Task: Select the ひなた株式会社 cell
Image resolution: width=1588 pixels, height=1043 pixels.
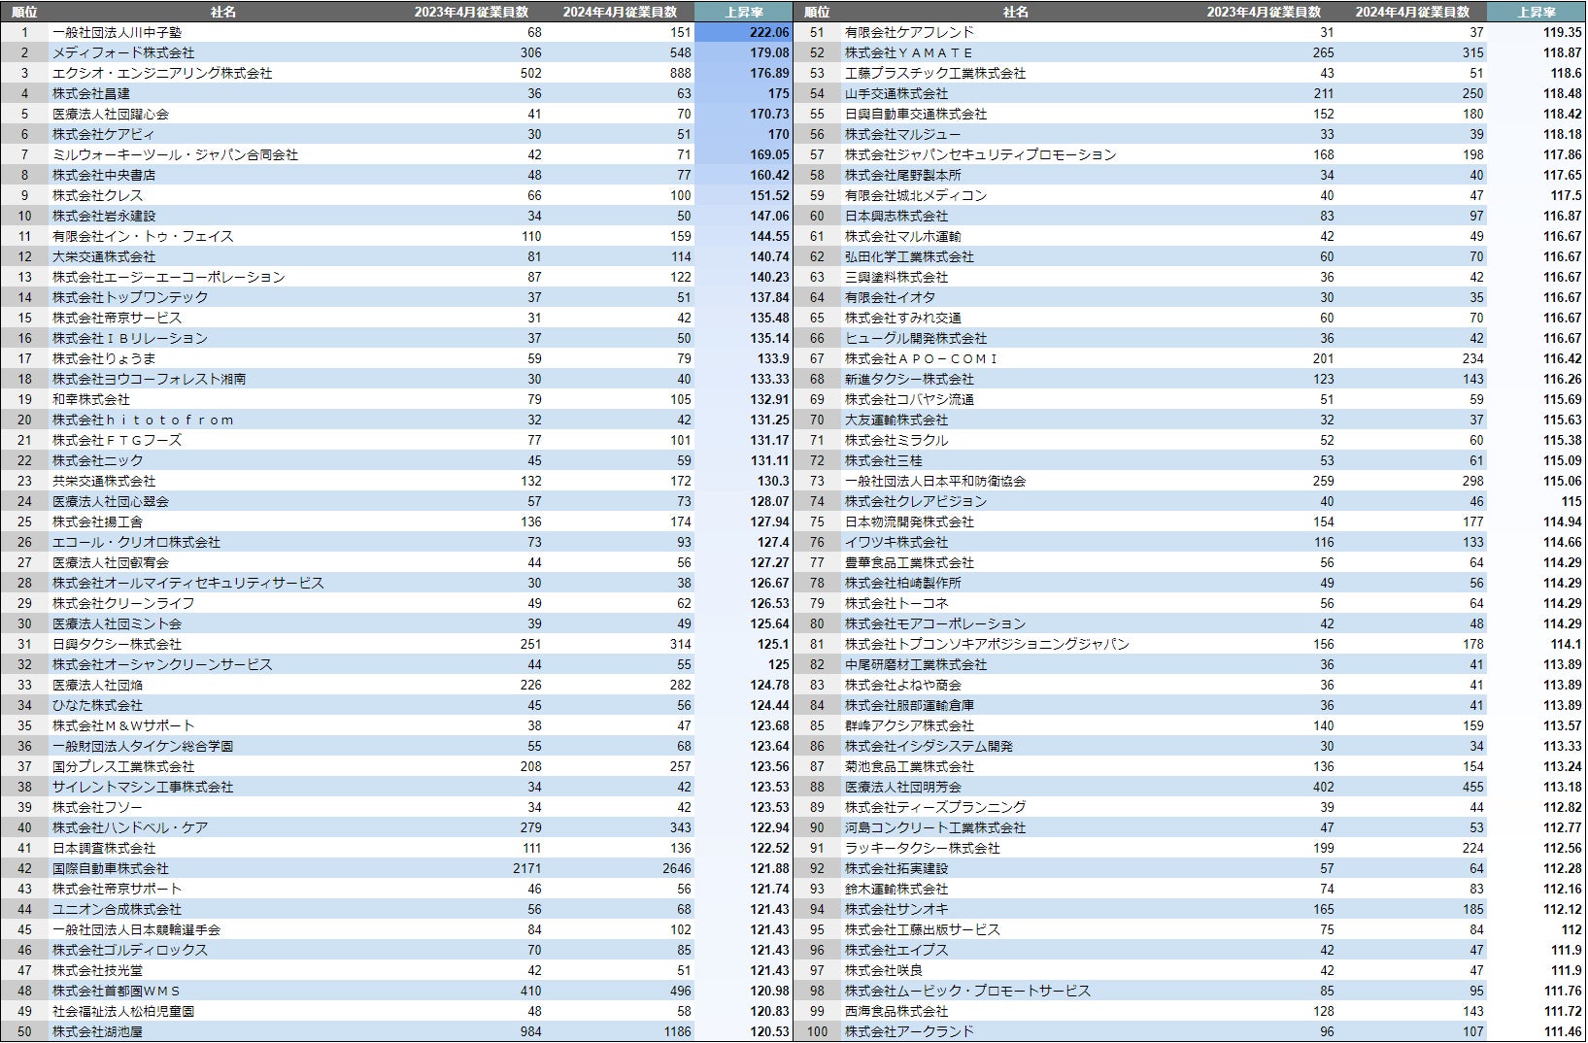Action: pyautogui.click(x=97, y=705)
